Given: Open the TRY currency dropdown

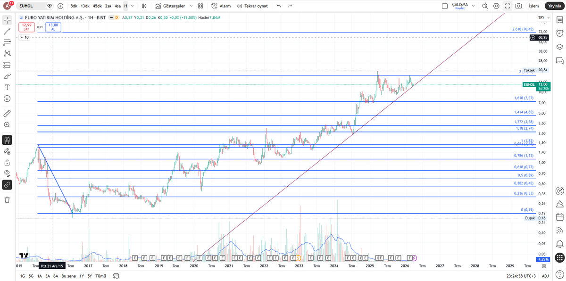Looking at the screenshot, I should coord(544,17).
